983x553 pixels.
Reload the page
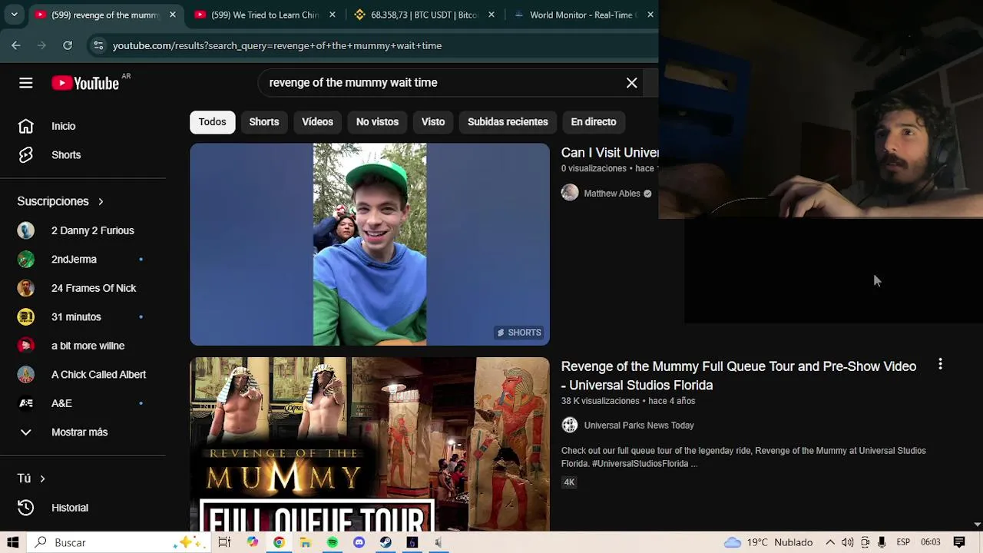click(68, 45)
